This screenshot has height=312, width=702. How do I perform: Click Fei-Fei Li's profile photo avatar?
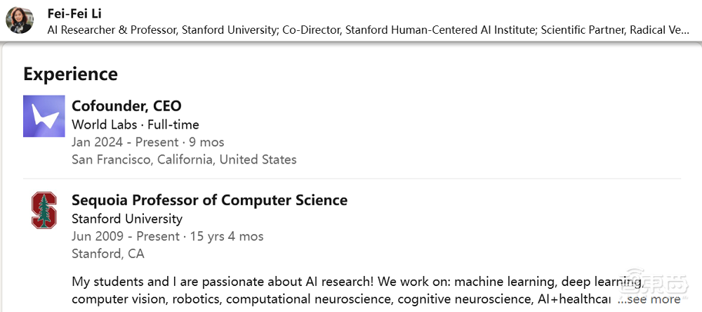click(19, 20)
